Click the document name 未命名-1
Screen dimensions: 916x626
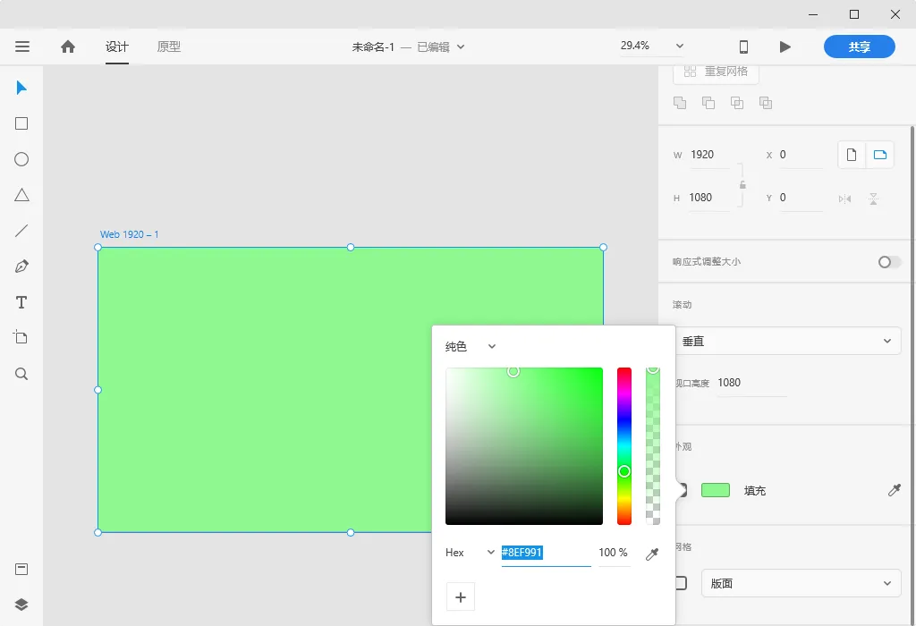373,47
